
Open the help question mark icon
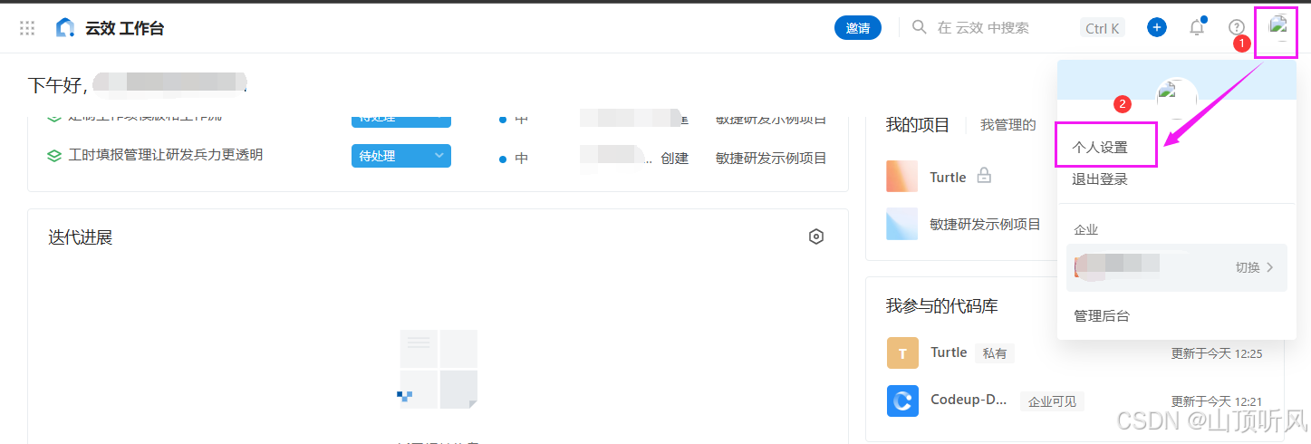1237,28
